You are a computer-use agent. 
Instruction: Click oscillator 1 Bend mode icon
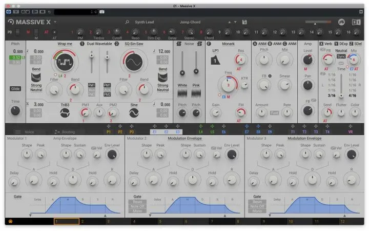coord(36,77)
